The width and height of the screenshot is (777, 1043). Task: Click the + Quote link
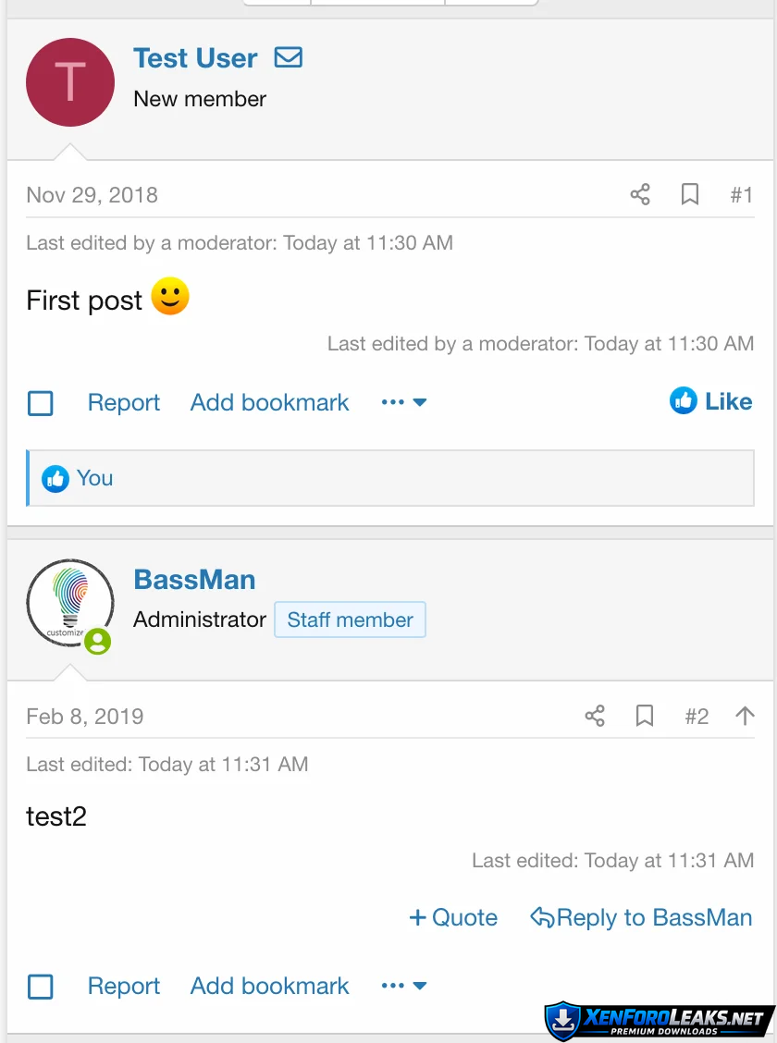click(x=453, y=917)
